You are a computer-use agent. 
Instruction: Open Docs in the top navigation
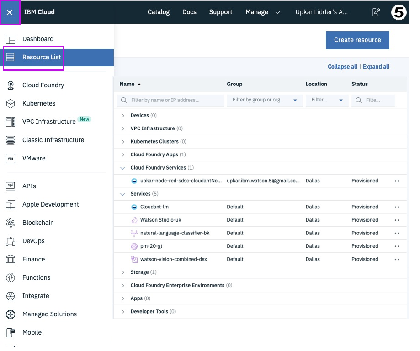(x=189, y=12)
